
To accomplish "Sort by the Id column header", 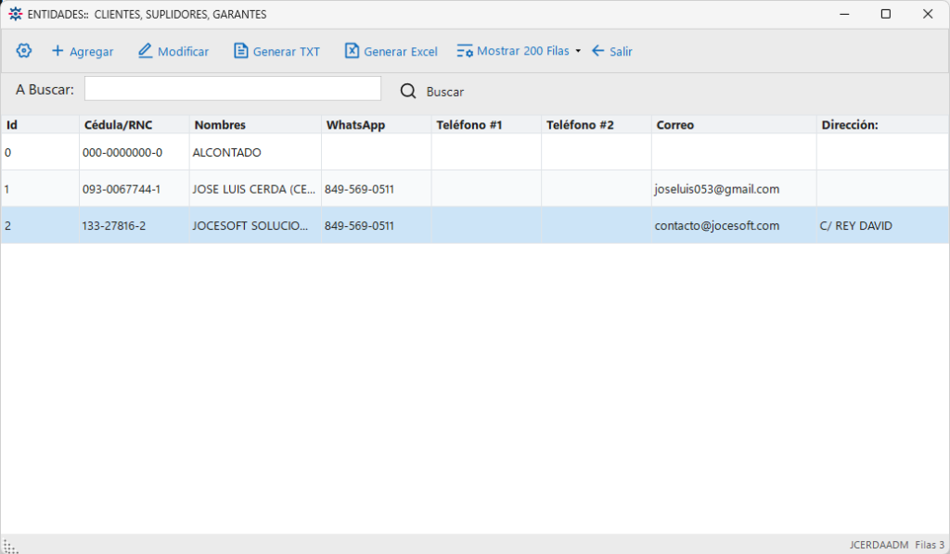I will 40,124.
